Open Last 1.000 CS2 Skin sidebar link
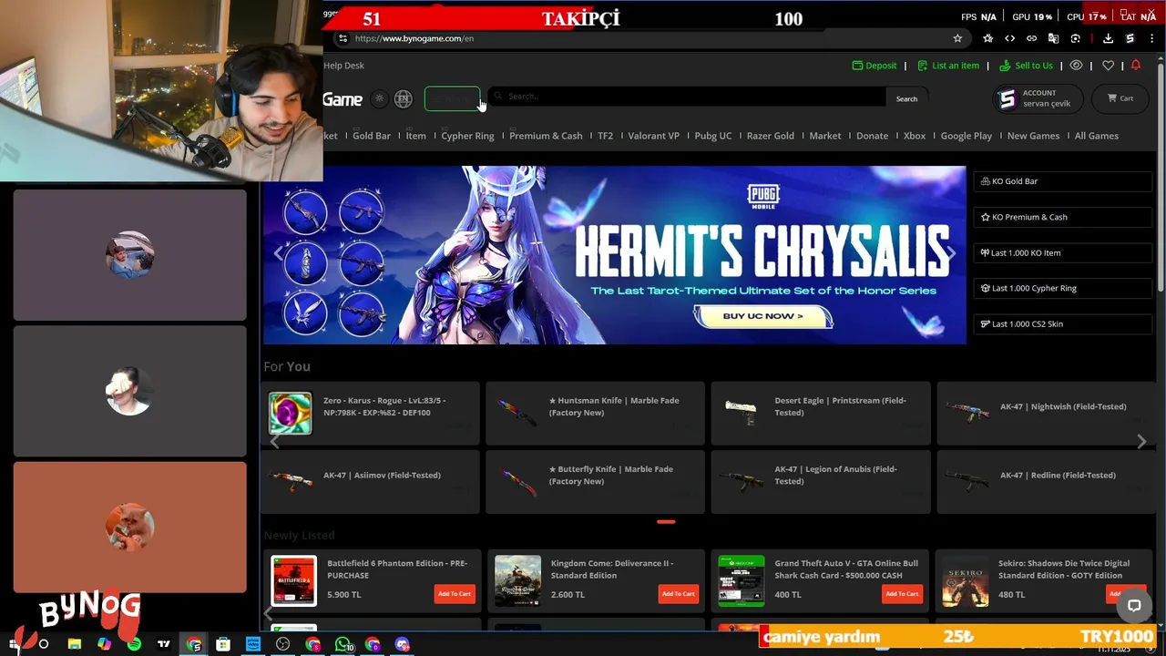This screenshot has width=1166, height=656. (1062, 323)
